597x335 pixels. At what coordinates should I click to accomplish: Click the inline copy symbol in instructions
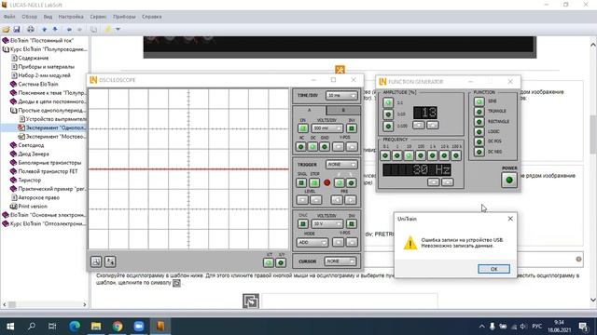[x=176, y=283]
